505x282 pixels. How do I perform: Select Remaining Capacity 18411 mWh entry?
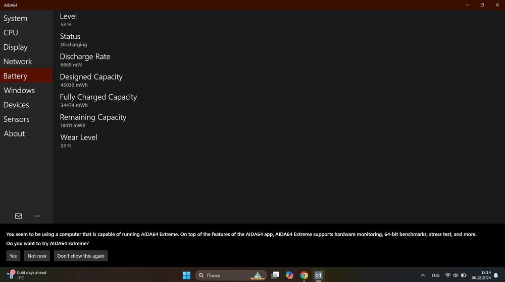tap(93, 121)
